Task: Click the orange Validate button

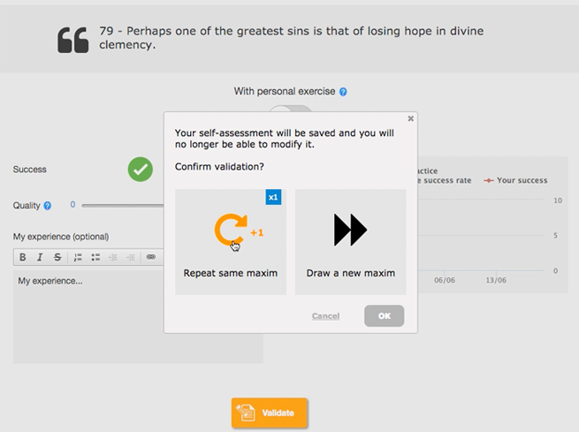Action: point(270,413)
